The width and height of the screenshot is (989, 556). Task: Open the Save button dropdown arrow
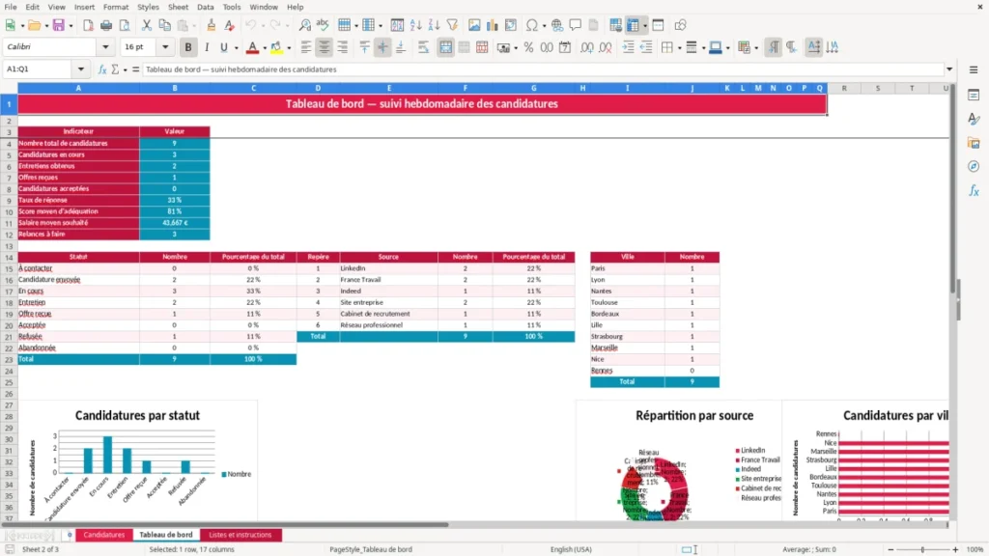71,26
